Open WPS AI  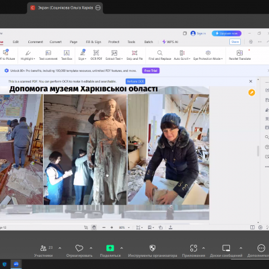[x=170, y=42]
